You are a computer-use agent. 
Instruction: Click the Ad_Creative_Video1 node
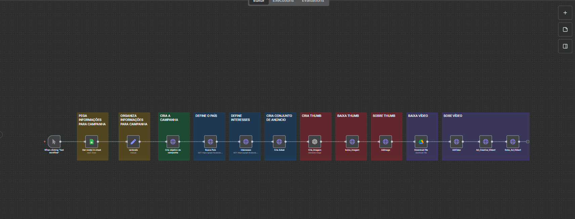pos(485,142)
